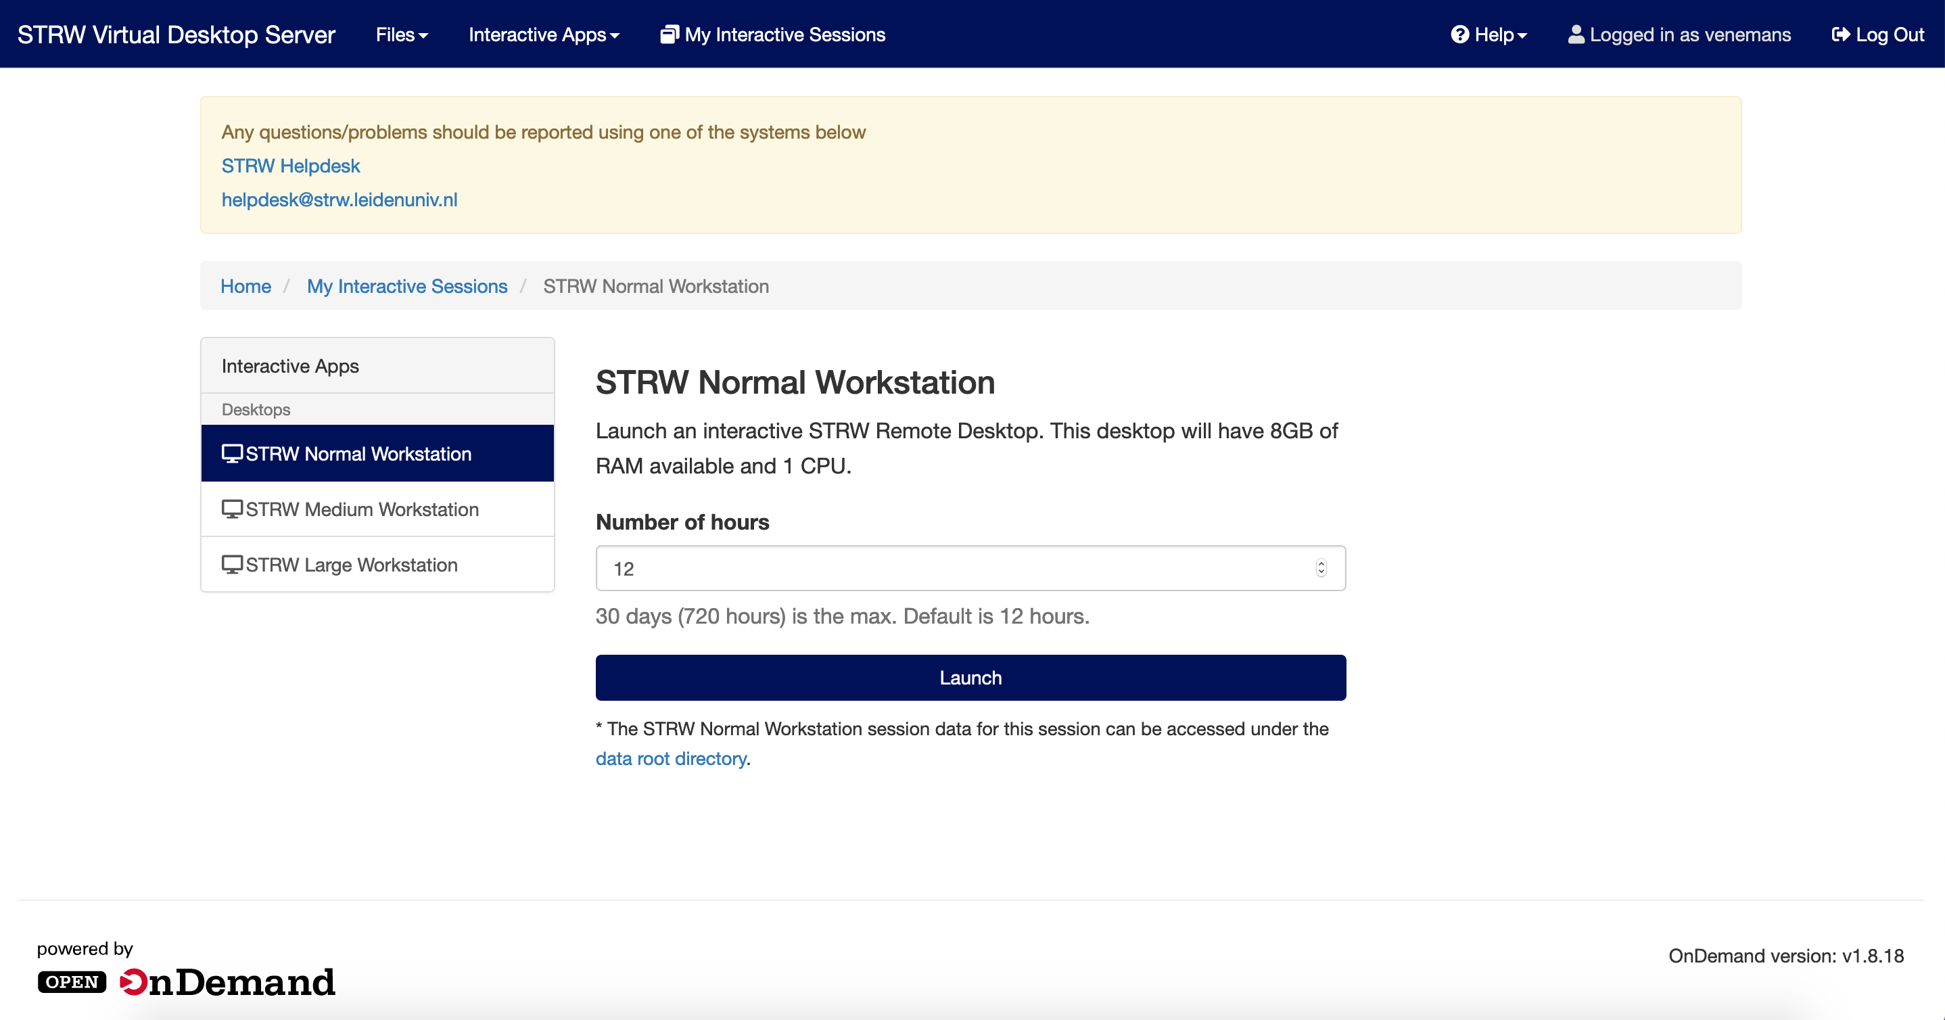Open the STRW Helpdesk link
Image resolution: width=1945 pixels, height=1020 pixels.
tap(291, 165)
